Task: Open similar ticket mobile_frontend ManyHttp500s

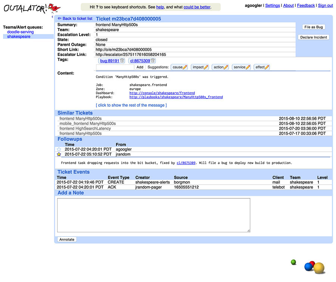Action: (88, 123)
